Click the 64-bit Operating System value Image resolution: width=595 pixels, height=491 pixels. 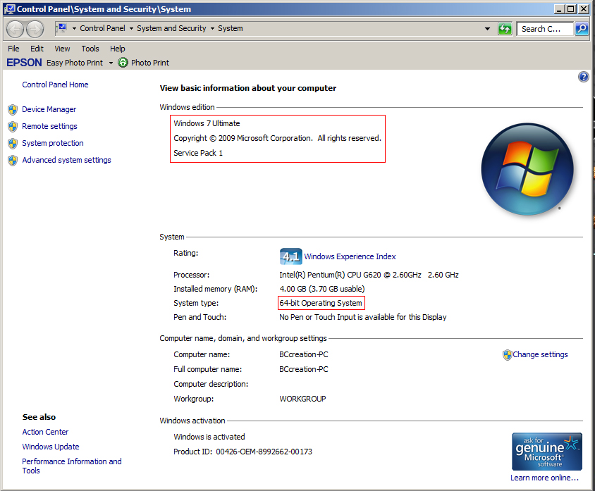pyautogui.click(x=321, y=303)
